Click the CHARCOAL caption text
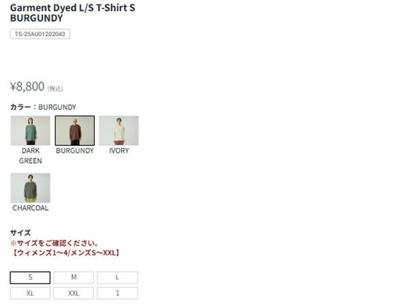 click(30, 208)
